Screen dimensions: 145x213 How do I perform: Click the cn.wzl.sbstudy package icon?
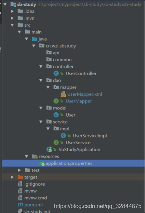click(42, 46)
